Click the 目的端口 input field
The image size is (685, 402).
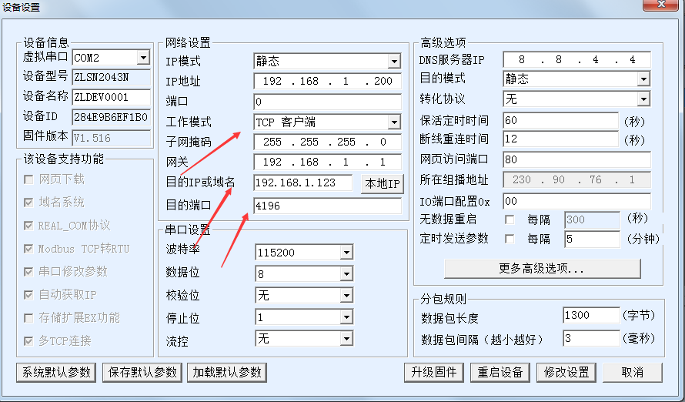327,206
